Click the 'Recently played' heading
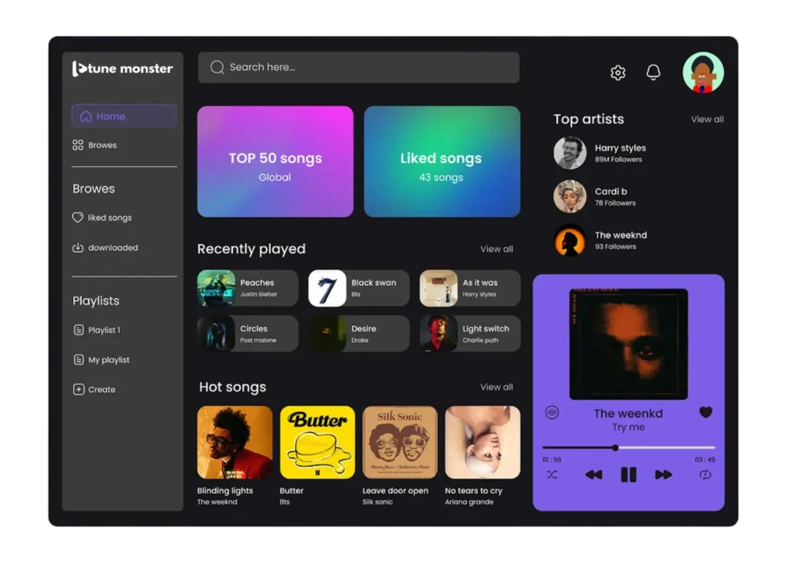Image resolution: width=787 pixels, height=562 pixels. (251, 249)
